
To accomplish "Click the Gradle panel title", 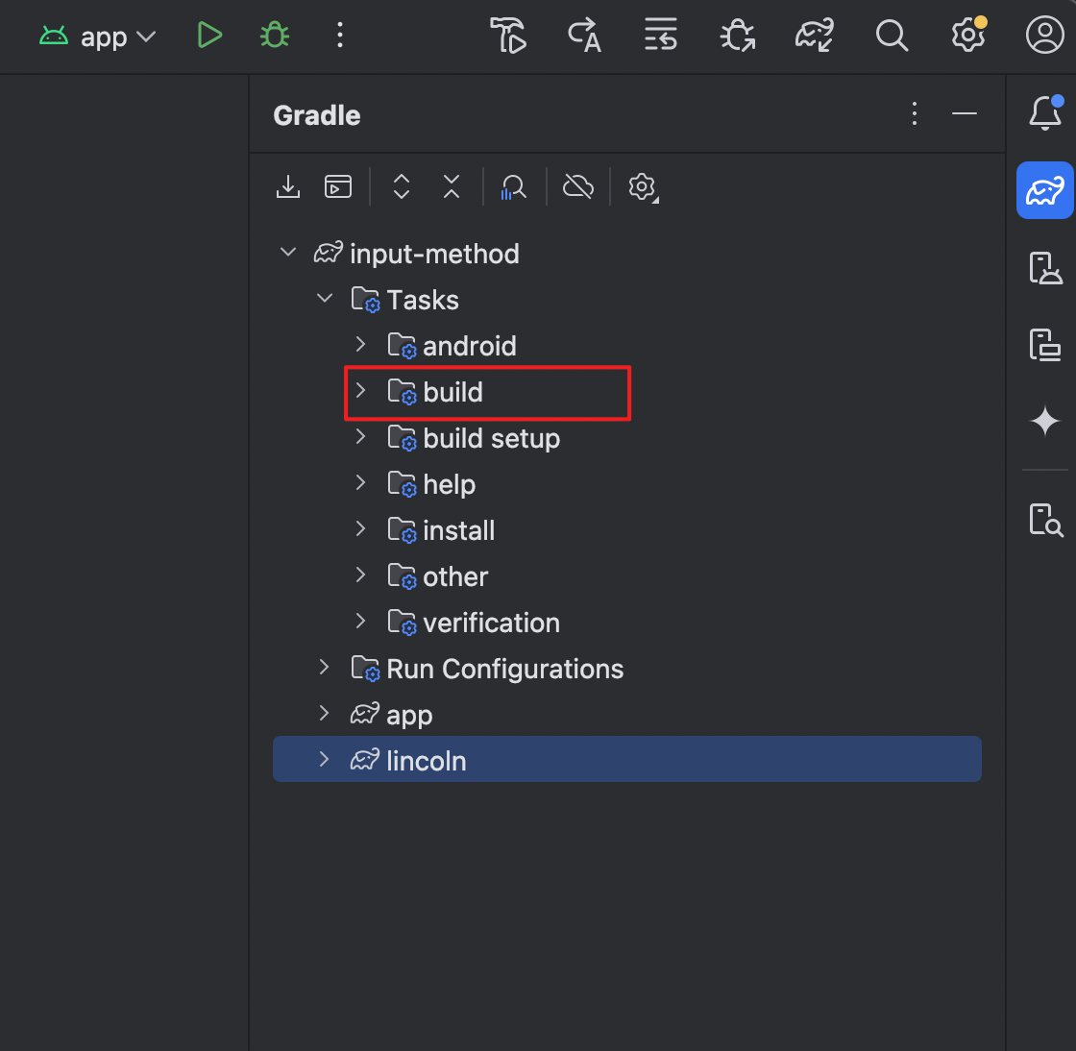I will point(316,115).
